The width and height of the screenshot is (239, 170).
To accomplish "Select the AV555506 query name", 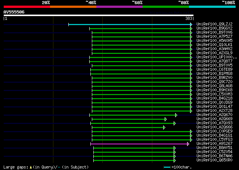I will point(14,12).
